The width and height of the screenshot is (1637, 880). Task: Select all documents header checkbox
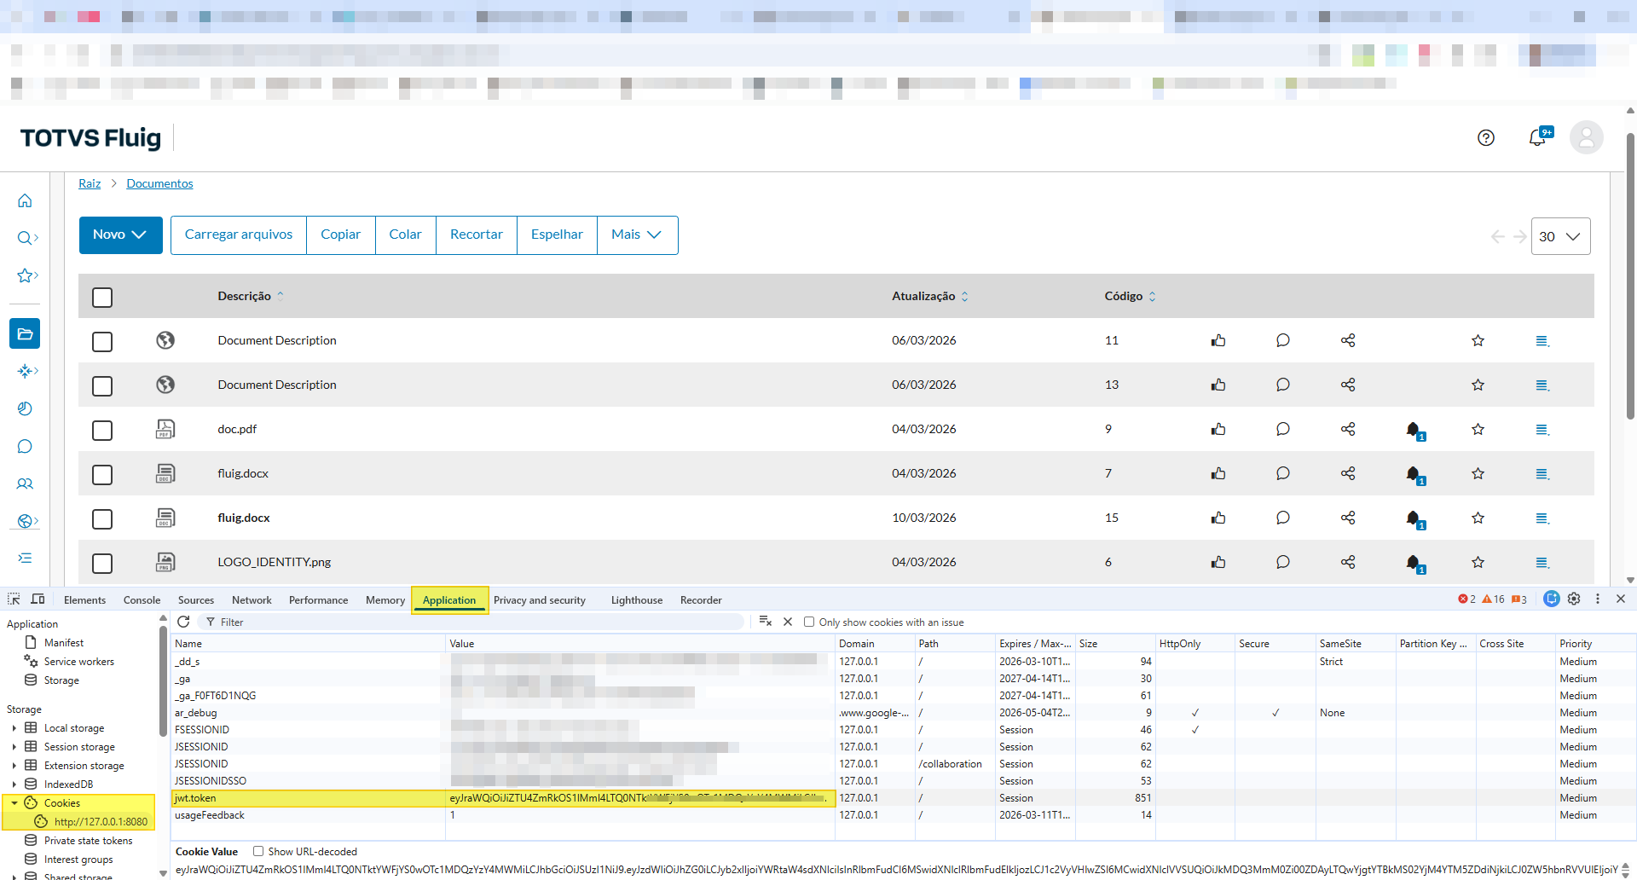(x=102, y=297)
